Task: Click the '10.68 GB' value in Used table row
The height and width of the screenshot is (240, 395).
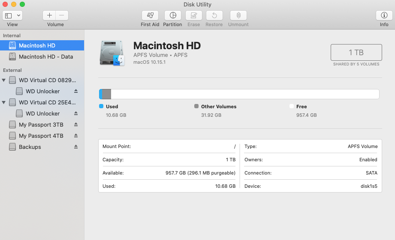Action: click(225, 186)
